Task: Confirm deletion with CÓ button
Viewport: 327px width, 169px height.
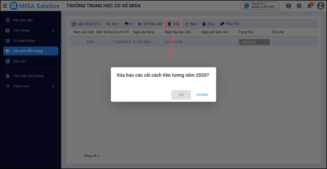Action: point(181,95)
